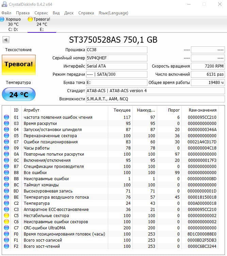Select row Температура воздушного потока
This screenshot has height=256, width=227.
[110, 197]
